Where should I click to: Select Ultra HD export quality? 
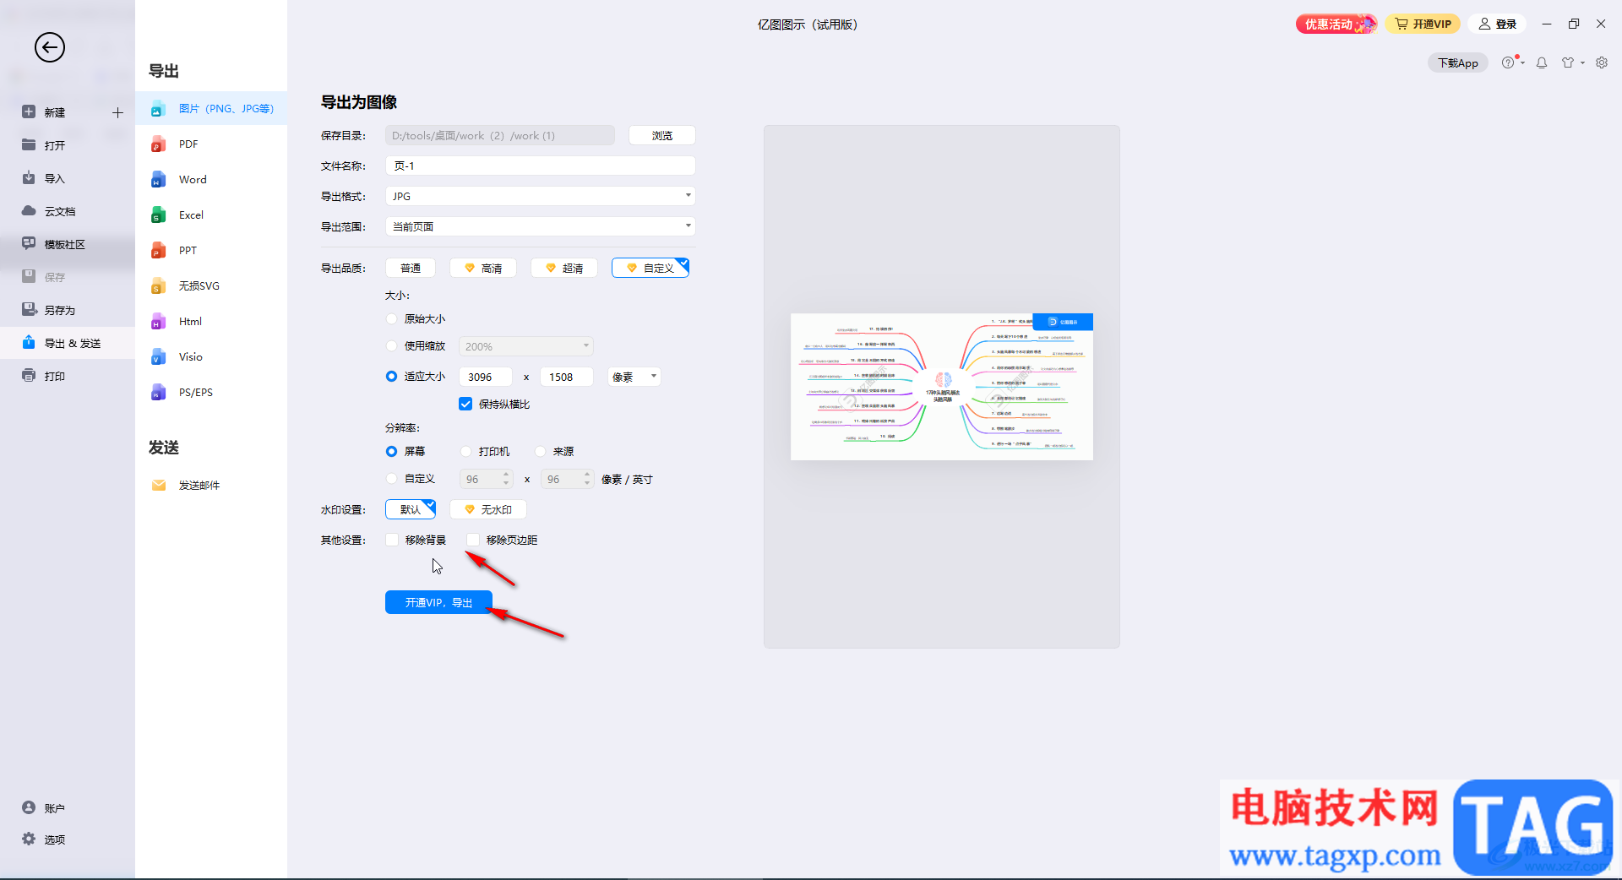564,268
